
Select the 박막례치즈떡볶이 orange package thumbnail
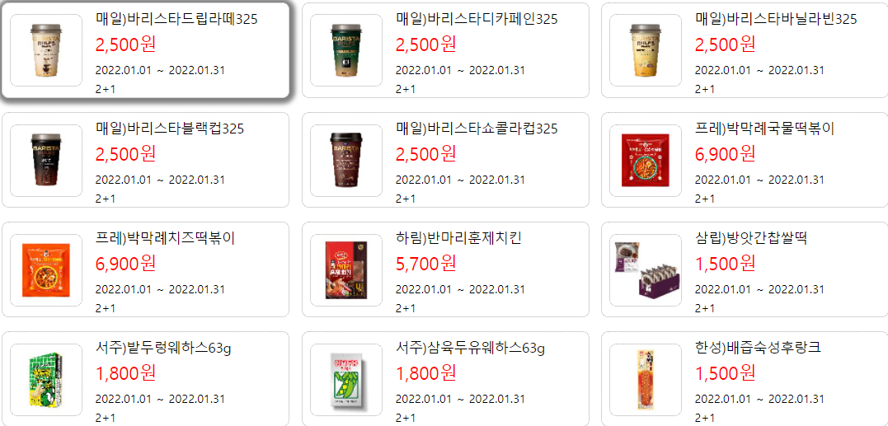46,270
